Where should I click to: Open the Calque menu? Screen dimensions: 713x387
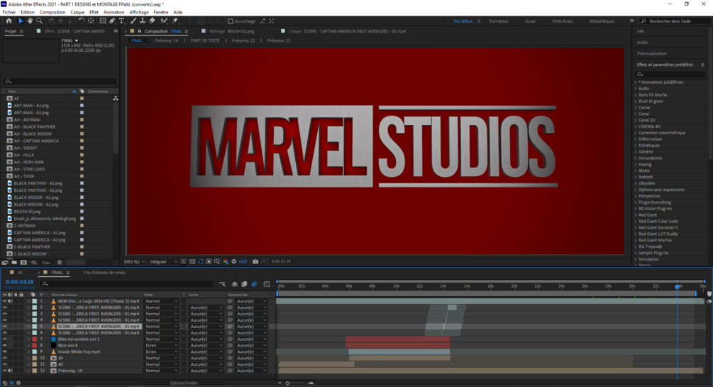(x=77, y=12)
